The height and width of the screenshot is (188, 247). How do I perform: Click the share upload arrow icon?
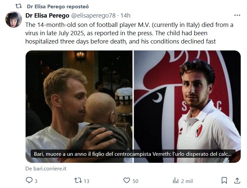[237, 181]
